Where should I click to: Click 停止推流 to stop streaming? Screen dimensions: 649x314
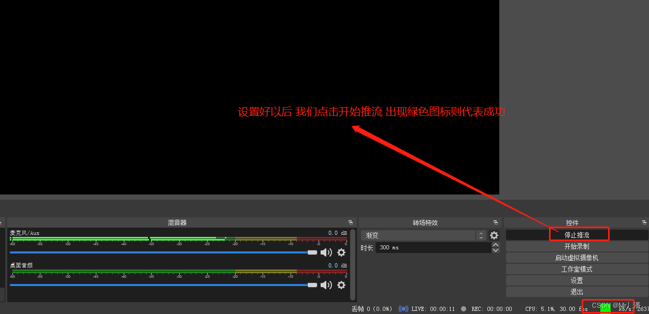[x=577, y=235]
